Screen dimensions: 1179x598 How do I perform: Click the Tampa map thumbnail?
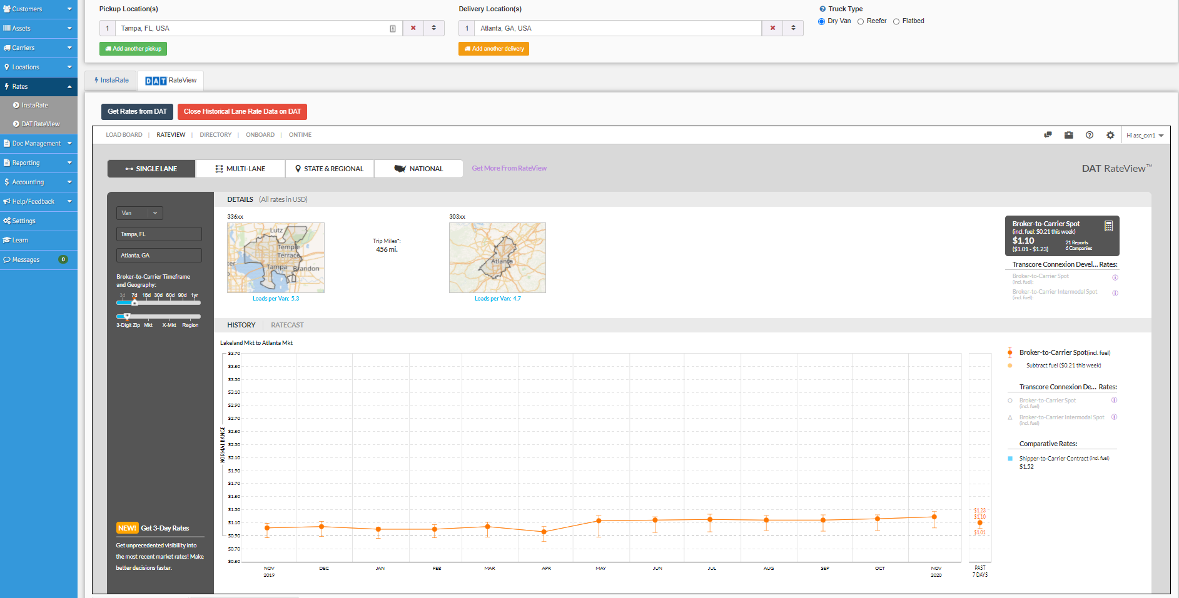pos(276,257)
